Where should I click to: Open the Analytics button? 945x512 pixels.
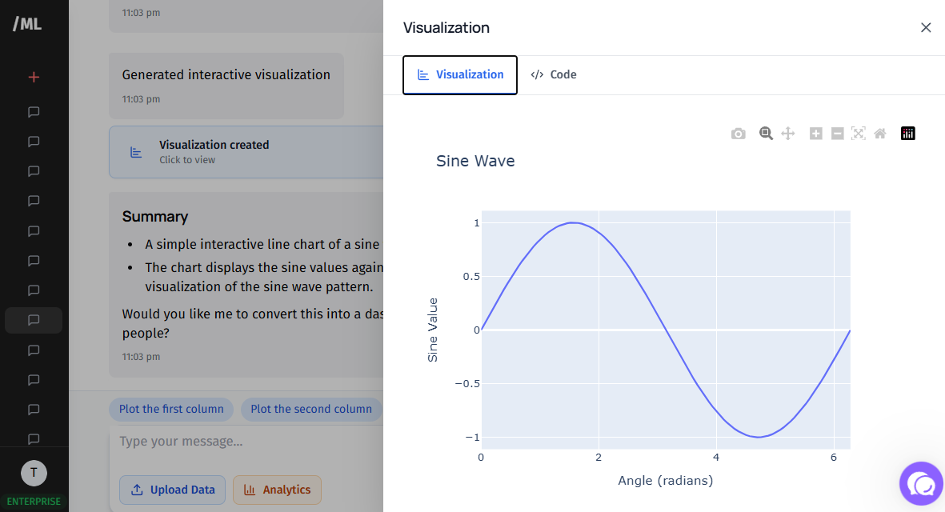pyautogui.click(x=277, y=490)
